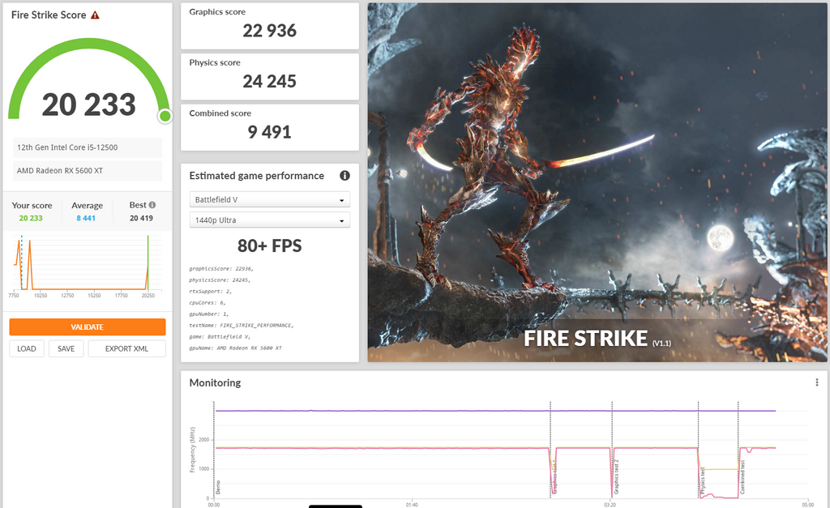The width and height of the screenshot is (830, 508).
Task: Click the 'gpuName: AMD Radeon RX 5600 XT' line
Action: (x=236, y=348)
